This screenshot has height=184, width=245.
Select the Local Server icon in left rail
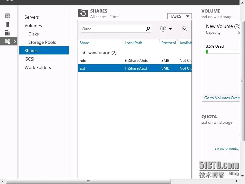[x=7, y=24]
